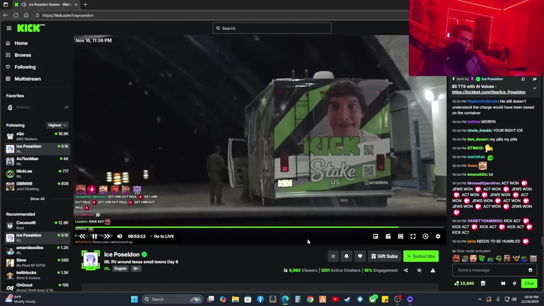Screen dimensions: 544x306
Task: Click Ice Poseidon channel avatar
Action: (91, 260)
